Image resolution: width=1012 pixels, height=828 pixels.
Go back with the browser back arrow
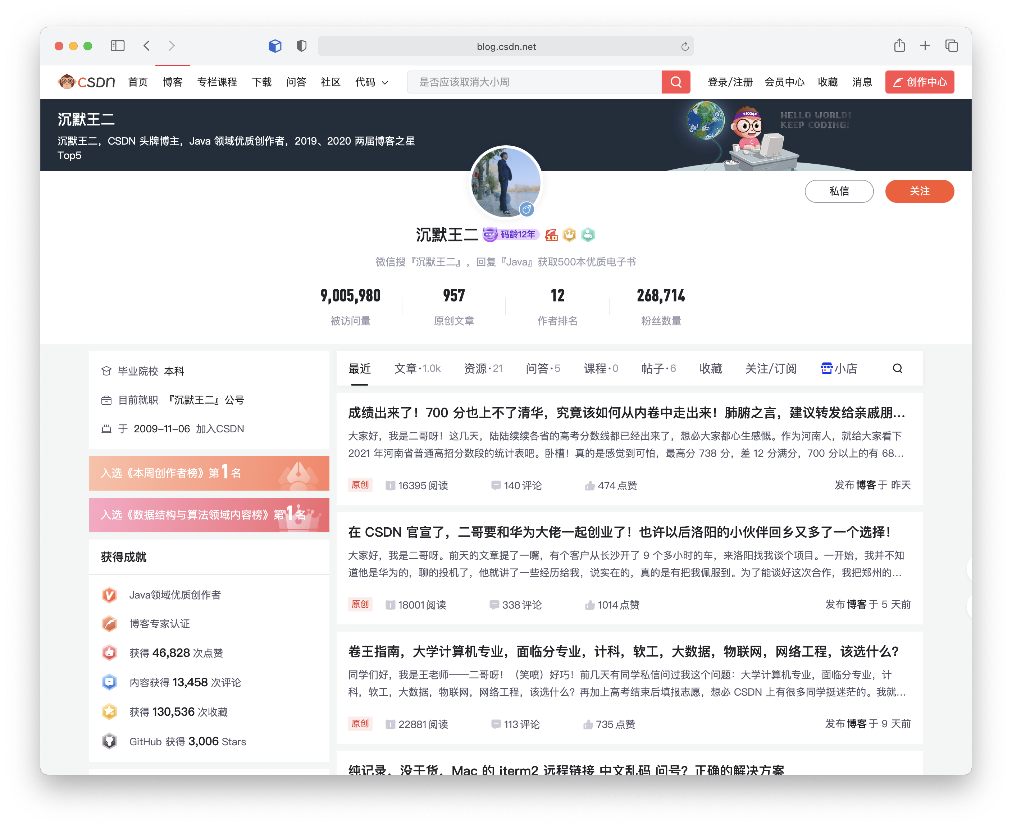[147, 46]
